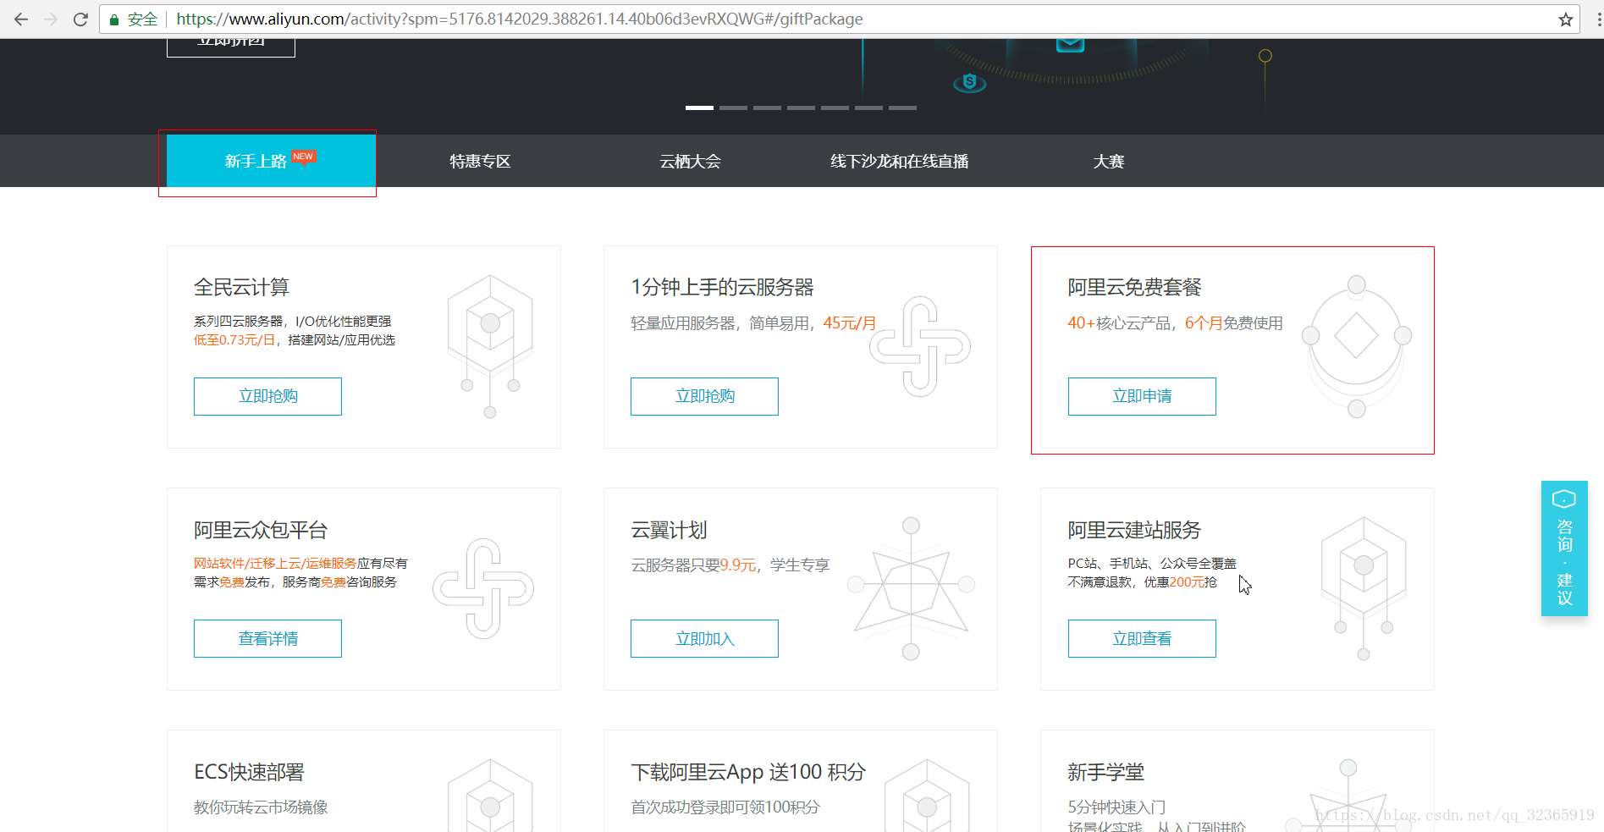Click the 云翼计划 title
1604x832 pixels.
[x=669, y=530]
